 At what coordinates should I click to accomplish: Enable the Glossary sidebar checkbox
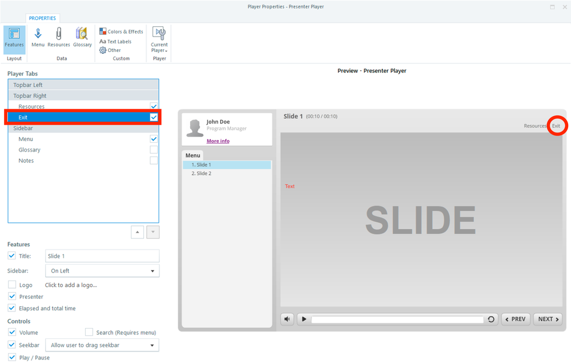pyautogui.click(x=154, y=150)
